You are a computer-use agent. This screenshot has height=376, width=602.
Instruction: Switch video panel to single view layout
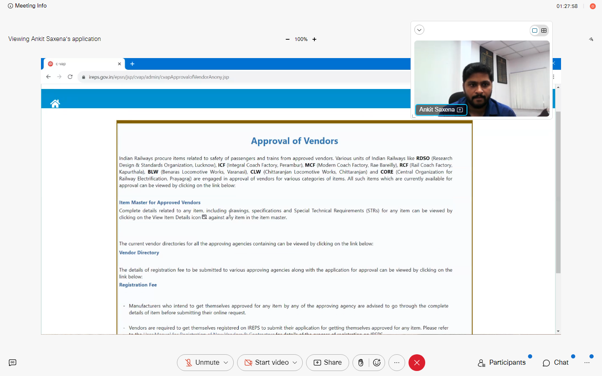[535, 30]
